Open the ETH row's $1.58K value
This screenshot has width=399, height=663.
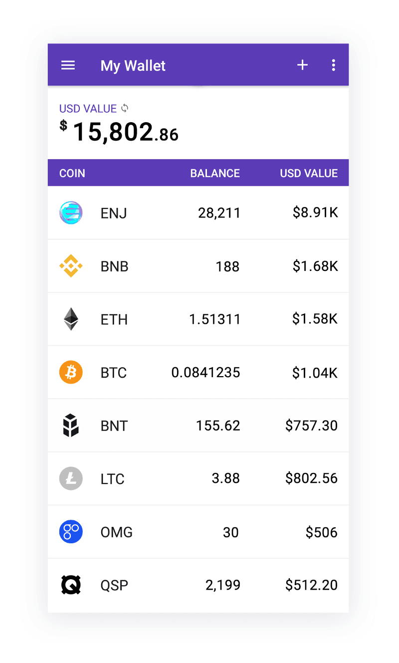(x=315, y=319)
